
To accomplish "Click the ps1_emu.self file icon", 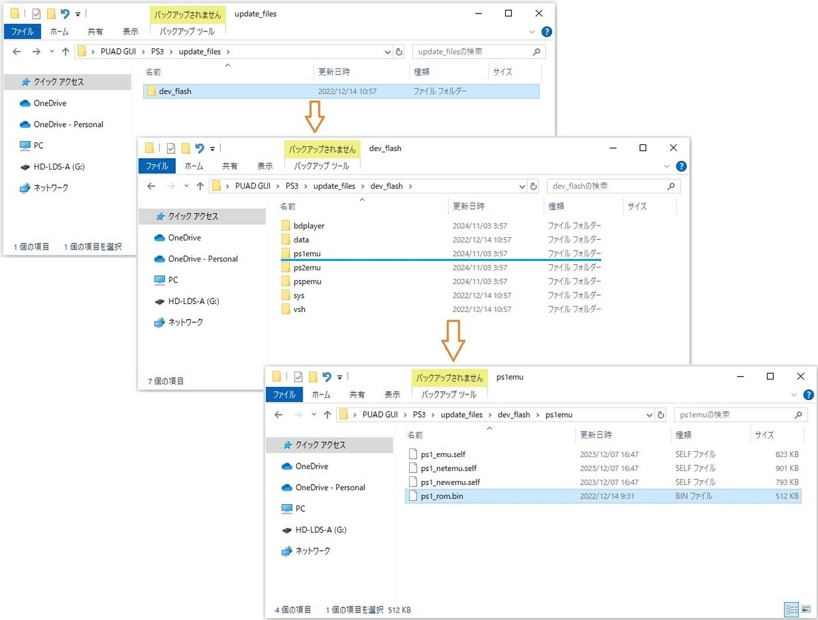I will [x=412, y=454].
